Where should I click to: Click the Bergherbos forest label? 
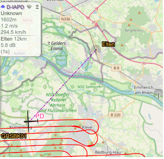(134, 30)
